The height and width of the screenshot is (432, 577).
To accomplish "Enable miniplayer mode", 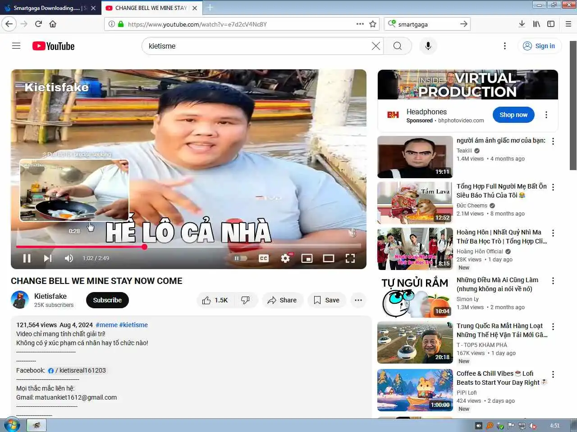I will tap(307, 258).
